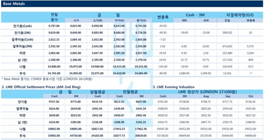The image size is (264, 140).
Task: Select the change value -93.50
Action: (x=163, y=26)
